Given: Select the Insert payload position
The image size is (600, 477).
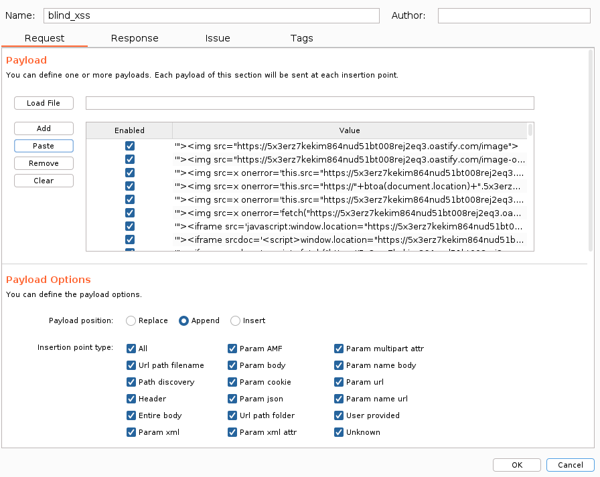Looking at the screenshot, I should coord(235,320).
